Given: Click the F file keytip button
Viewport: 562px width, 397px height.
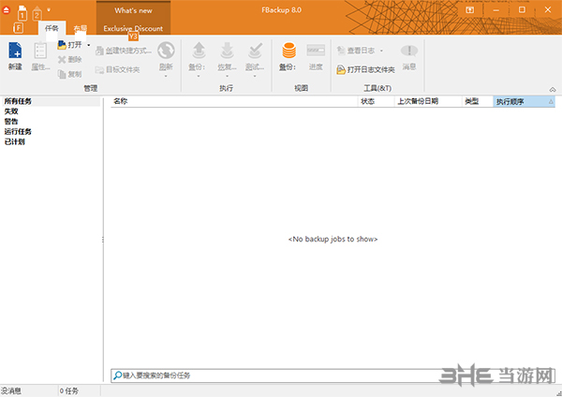Looking at the screenshot, I should 19,27.
